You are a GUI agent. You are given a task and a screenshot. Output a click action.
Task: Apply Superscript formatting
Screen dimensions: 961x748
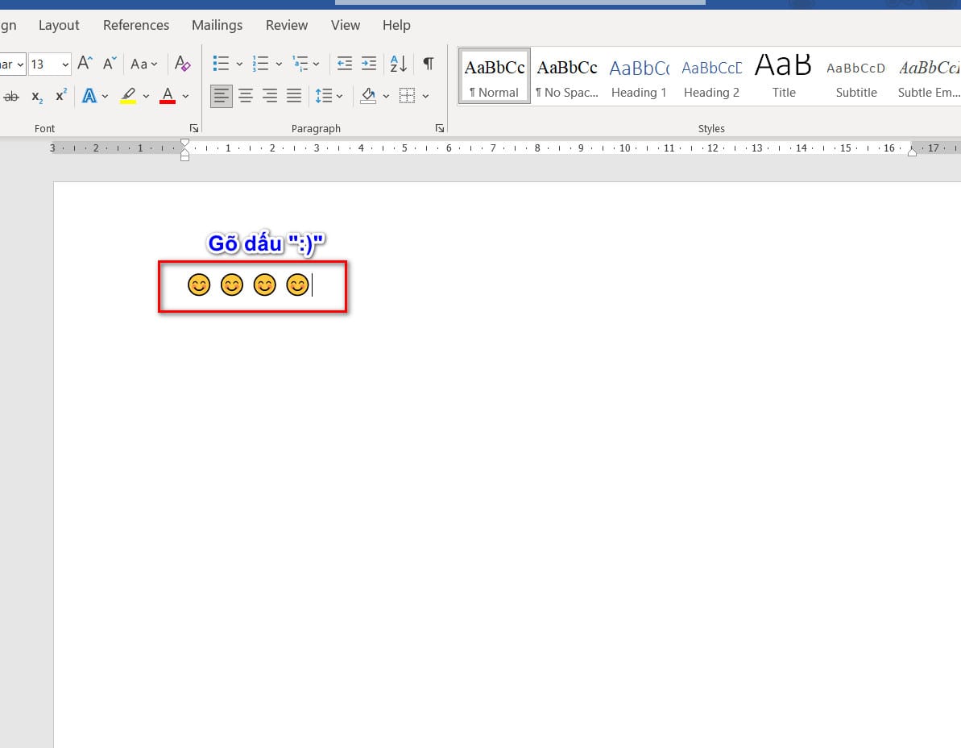61,97
